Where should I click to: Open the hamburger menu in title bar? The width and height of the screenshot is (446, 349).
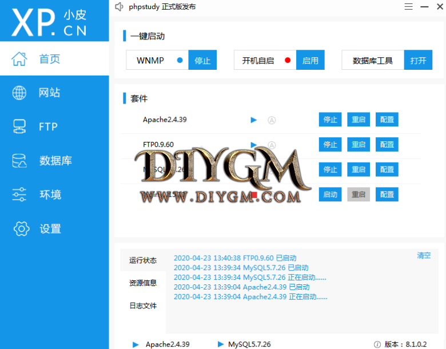(x=408, y=6)
